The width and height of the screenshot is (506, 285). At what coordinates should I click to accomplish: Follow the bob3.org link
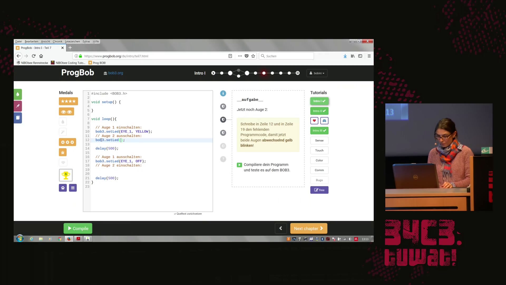pyautogui.click(x=113, y=73)
